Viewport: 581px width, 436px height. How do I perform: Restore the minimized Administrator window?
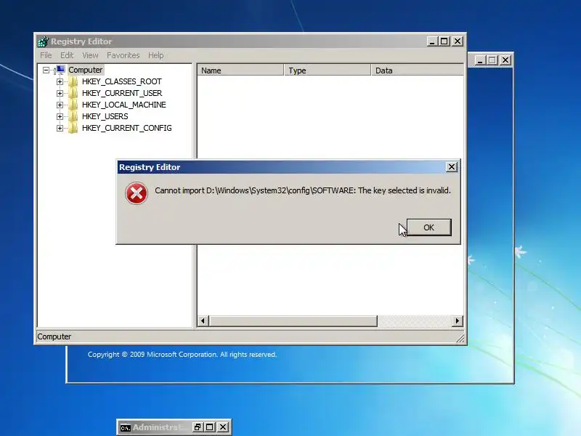(198, 427)
